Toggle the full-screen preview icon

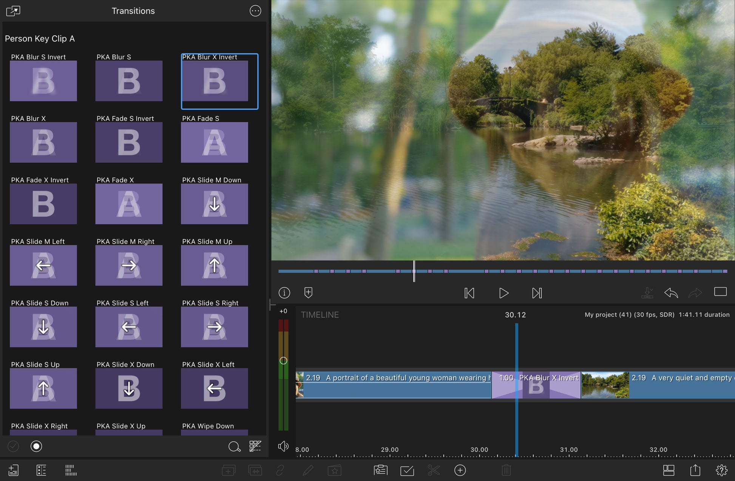pos(720,292)
